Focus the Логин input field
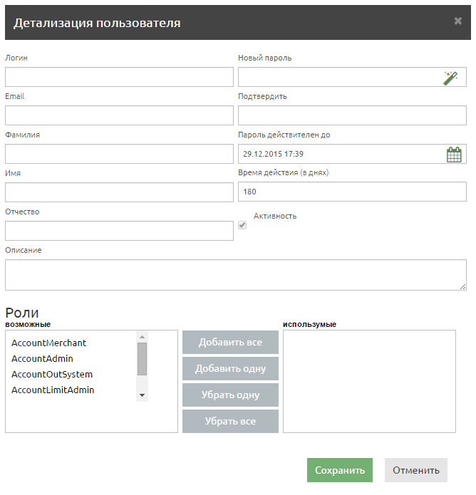Viewport: 476px width, 495px height. pos(119,77)
